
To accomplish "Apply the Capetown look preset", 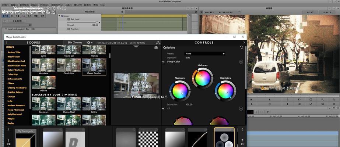I will 43,105.
